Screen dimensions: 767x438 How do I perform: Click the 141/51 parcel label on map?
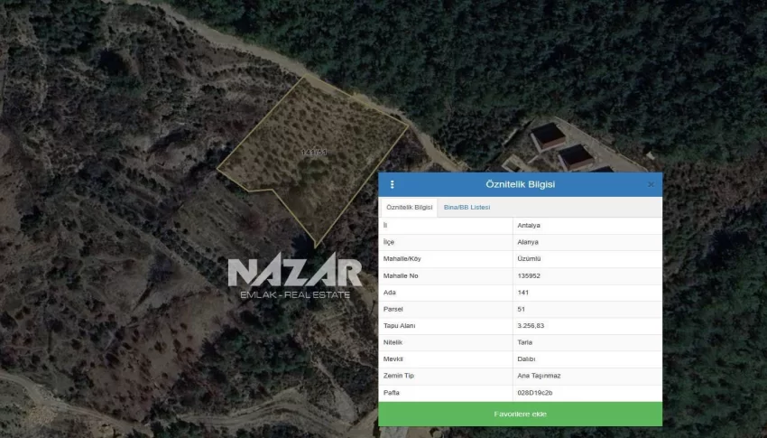coord(313,153)
